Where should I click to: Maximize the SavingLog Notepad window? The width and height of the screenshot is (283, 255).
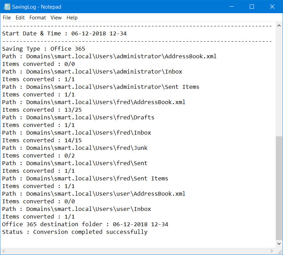[x=252, y=7]
